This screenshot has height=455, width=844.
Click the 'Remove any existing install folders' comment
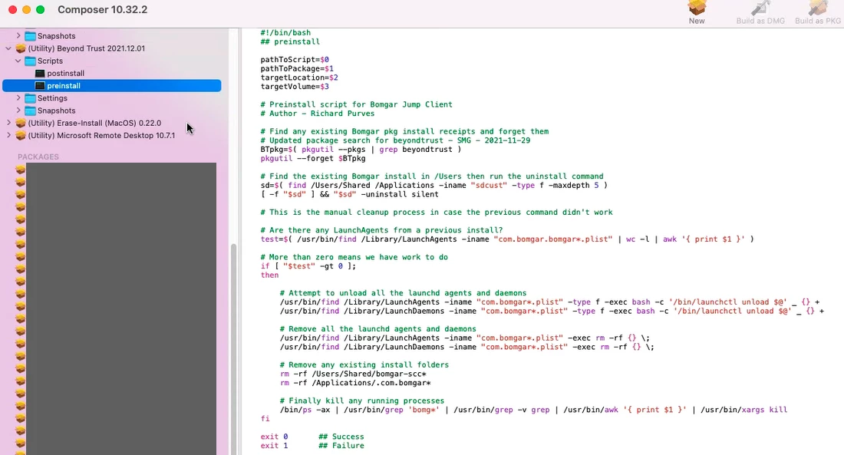(x=364, y=364)
